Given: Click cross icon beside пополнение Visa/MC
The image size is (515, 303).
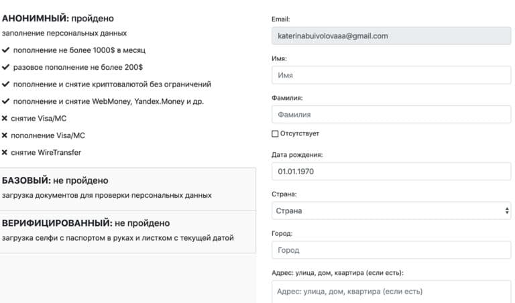Looking at the screenshot, I should 5,135.
